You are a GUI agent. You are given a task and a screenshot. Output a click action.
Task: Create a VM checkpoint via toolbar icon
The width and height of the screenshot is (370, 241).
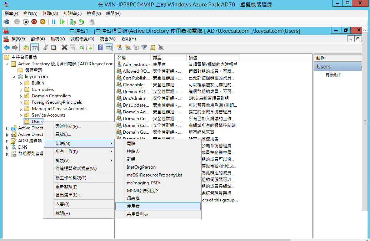[73, 22]
